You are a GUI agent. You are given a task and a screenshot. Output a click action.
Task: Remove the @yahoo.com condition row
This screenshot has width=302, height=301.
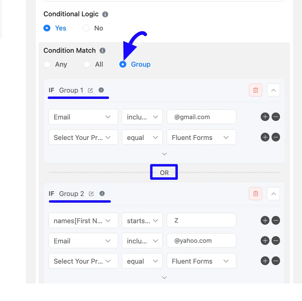[275, 240]
